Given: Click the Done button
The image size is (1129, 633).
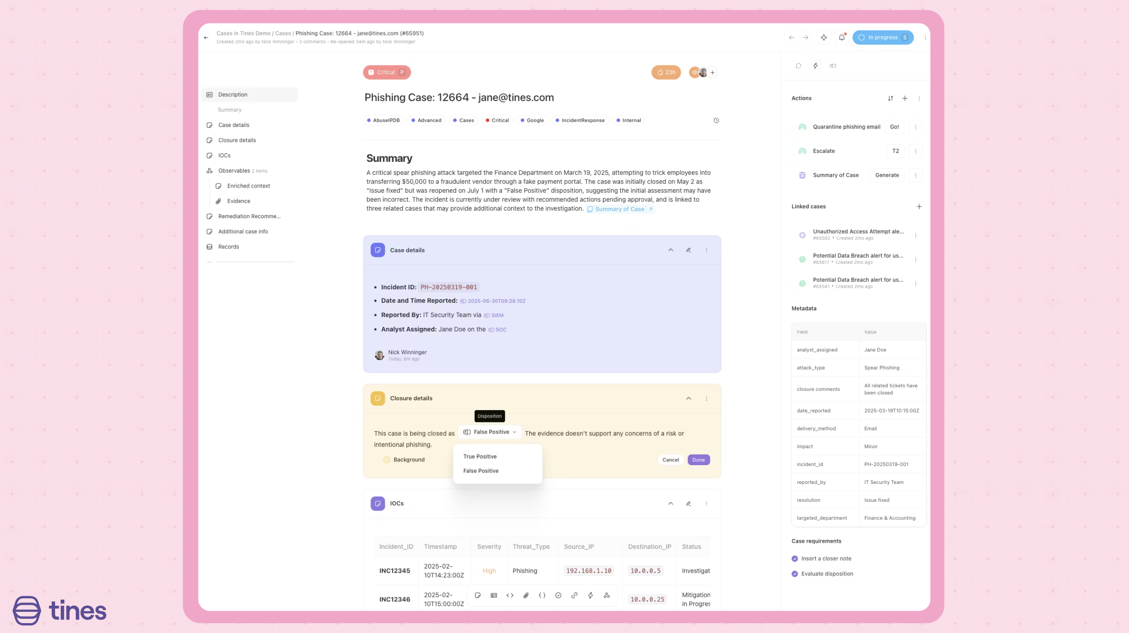Looking at the screenshot, I should 698,460.
